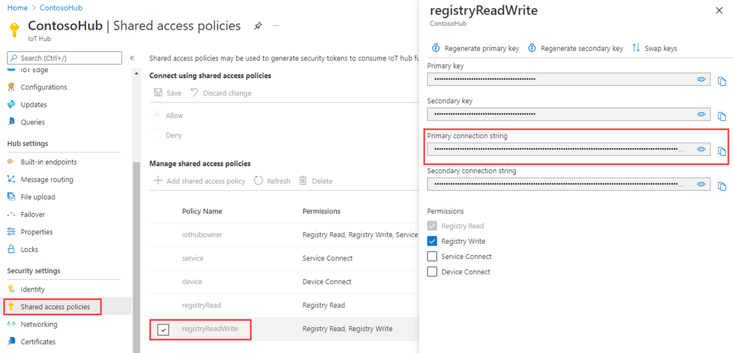Click in the search resources box
This screenshot has height=353, width=733.
tap(64, 57)
